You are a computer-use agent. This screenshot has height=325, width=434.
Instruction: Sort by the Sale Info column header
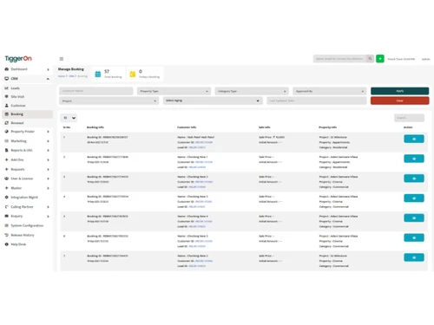(264, 127)
